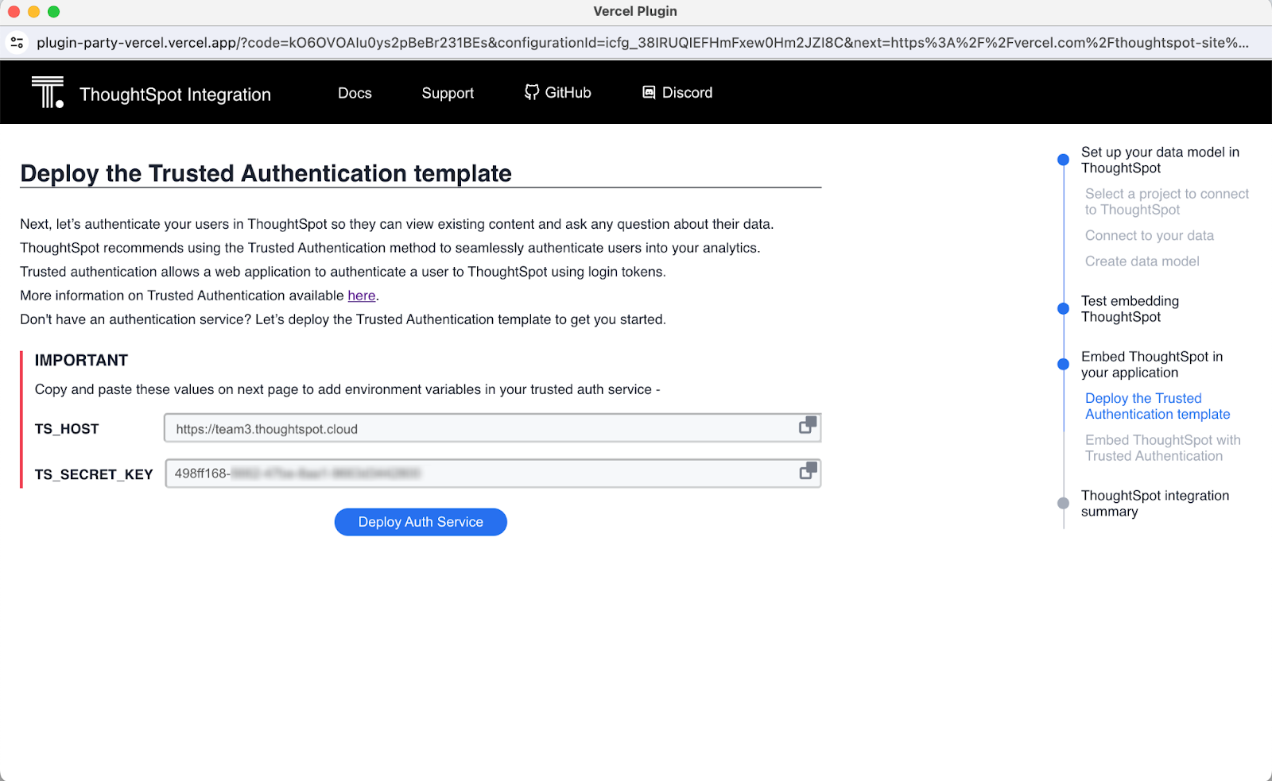Open the site settings icon in address bar
1272x781 pixels.
(x=17, y=42)
